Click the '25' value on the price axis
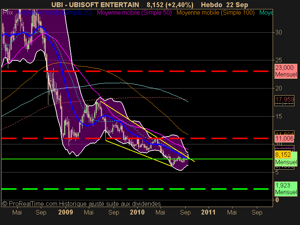This screenshot has height=225, width=300. tap(279, 60)
